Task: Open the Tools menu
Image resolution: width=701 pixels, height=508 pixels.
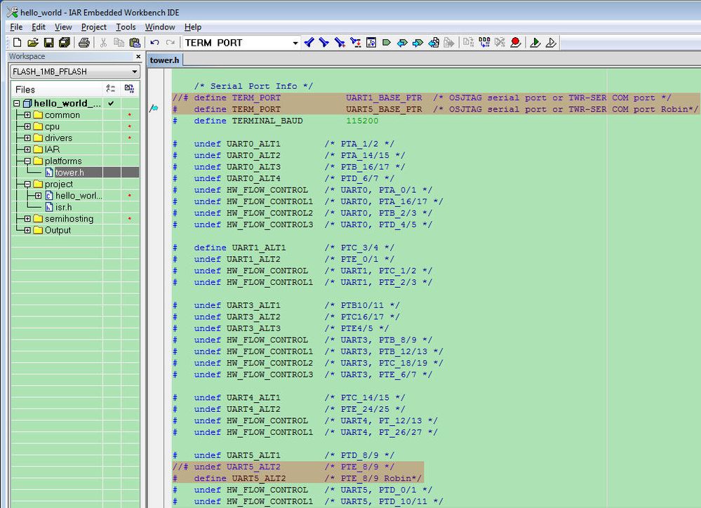Action: (x=126, y=27)
